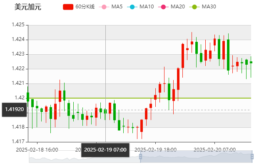Click left handle of zoom range slider

coord(140,157)
